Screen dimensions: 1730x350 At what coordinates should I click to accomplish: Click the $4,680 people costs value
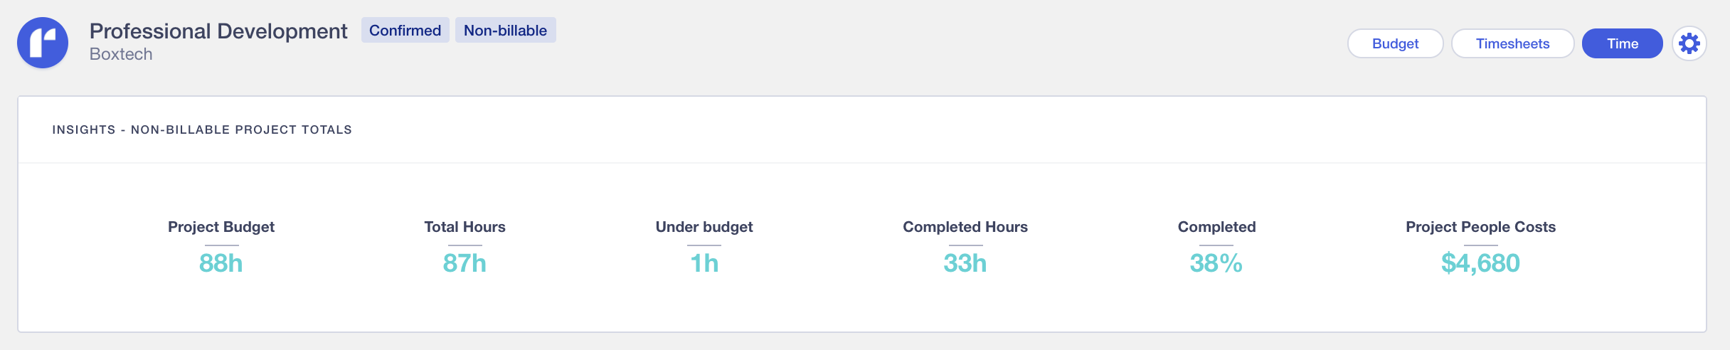point(1480,263)
